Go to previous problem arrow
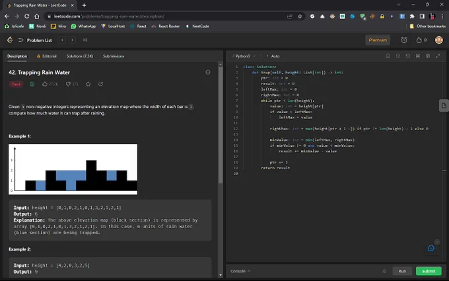The image size is (449, 281). point(63,40)
